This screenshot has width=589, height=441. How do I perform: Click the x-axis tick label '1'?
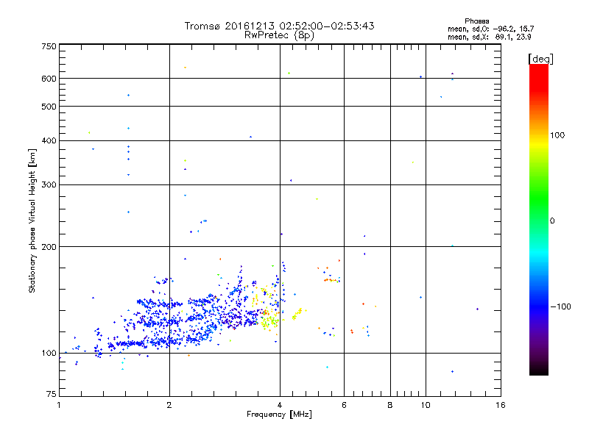(59, 405)
